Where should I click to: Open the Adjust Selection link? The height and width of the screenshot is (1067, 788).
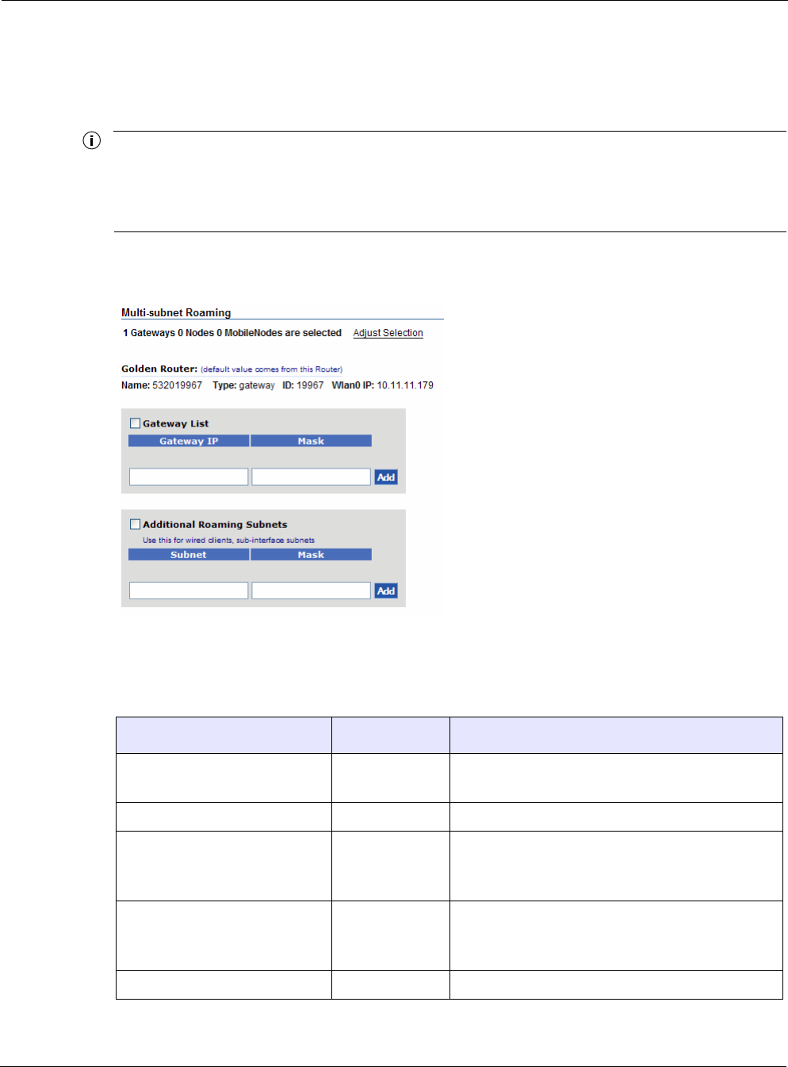tap(388, 333)
